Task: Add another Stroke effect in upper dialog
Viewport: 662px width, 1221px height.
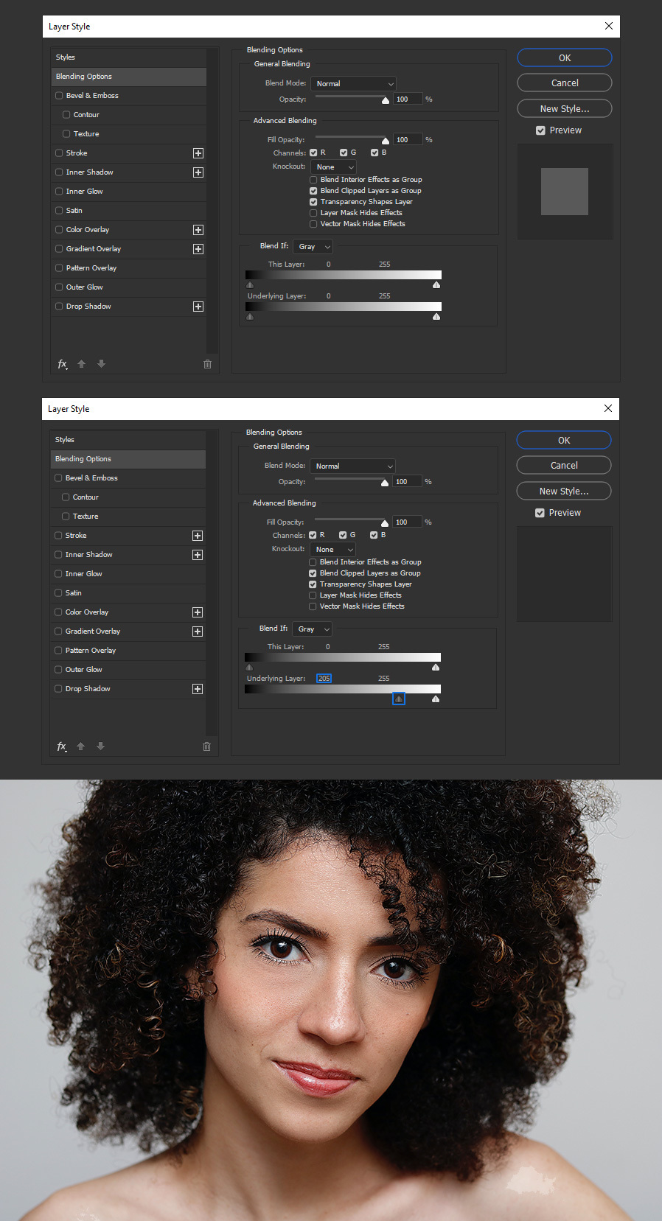Action: pos(198,153)
